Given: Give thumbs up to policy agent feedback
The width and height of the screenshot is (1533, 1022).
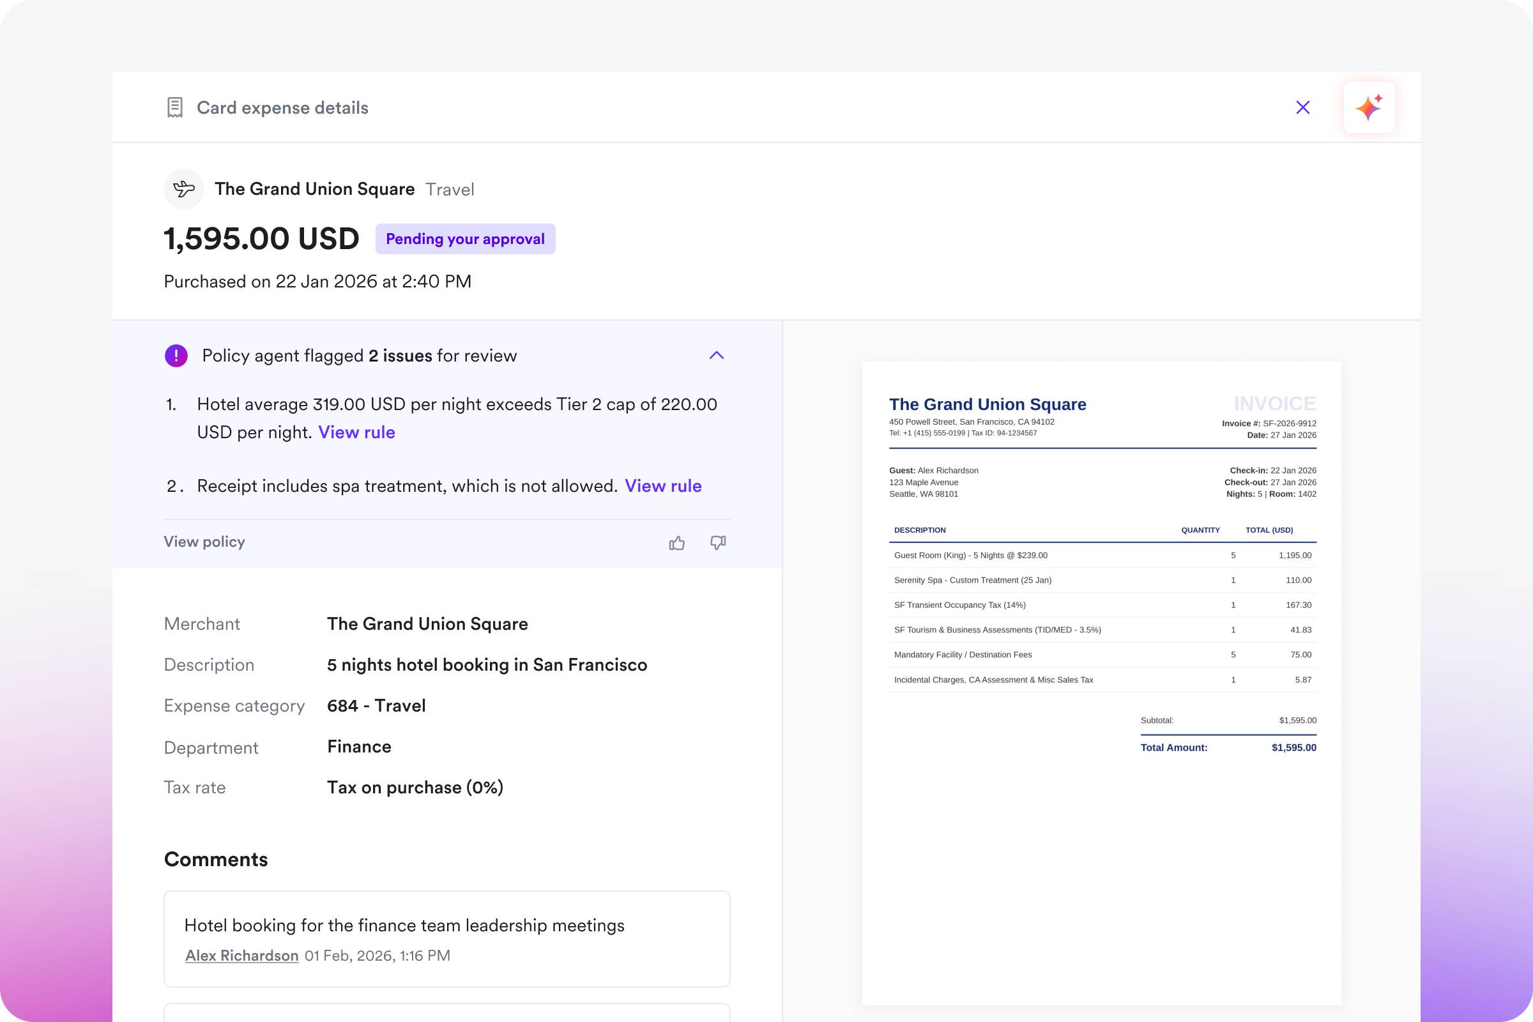Looking at the screenshot, I should click(676, 543).
